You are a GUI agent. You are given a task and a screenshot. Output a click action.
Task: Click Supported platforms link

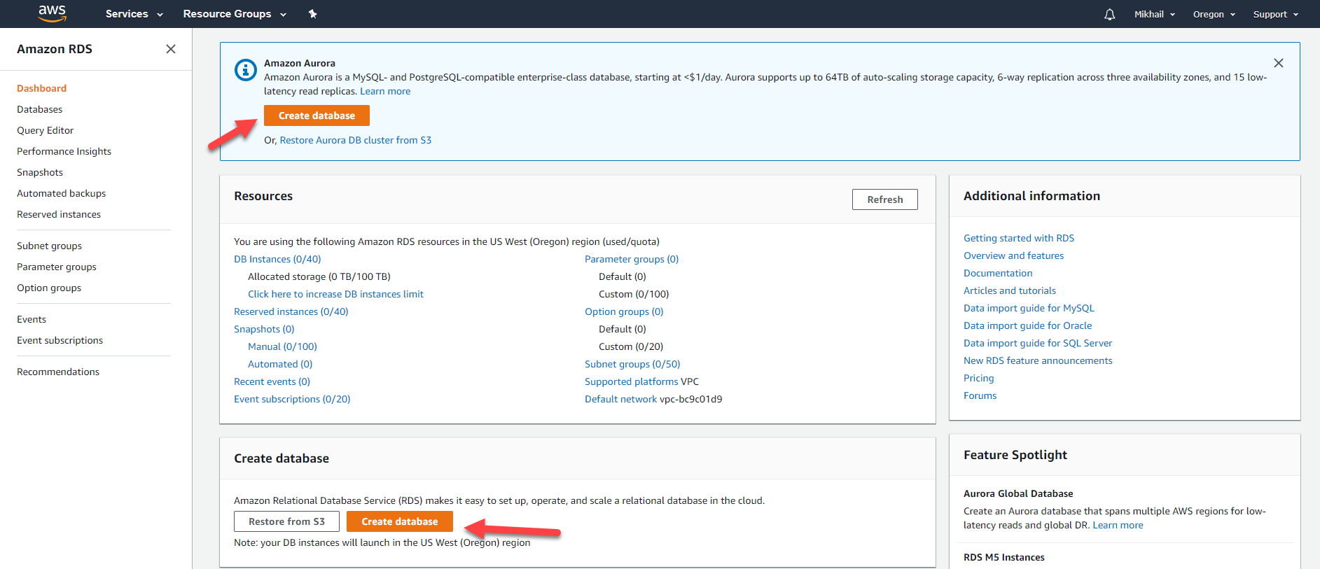point(632,381)
